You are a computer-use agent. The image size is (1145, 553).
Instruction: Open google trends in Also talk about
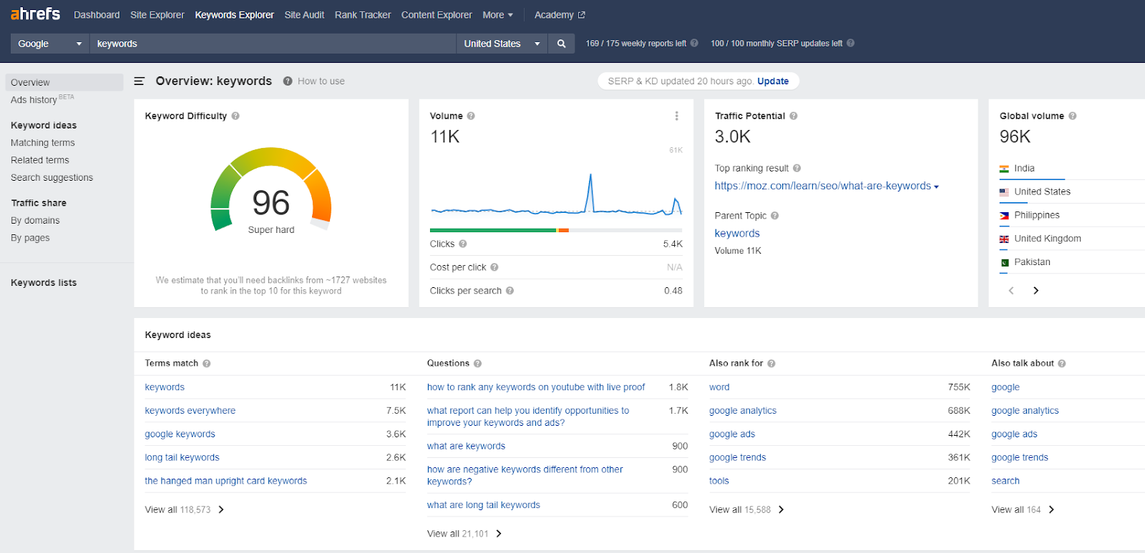point(1020,458)
